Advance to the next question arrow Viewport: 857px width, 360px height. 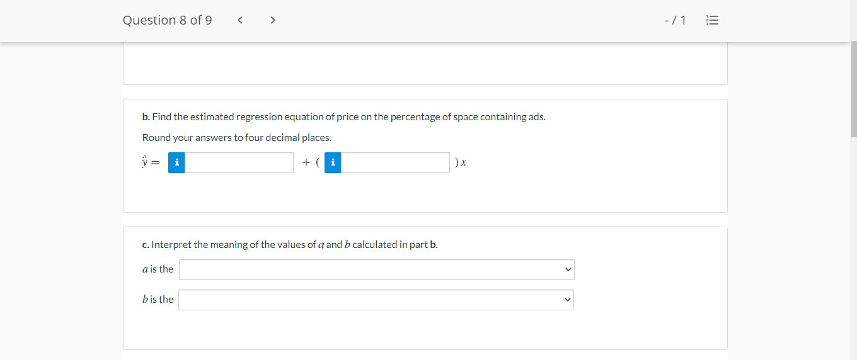click(x=272, y=20)
